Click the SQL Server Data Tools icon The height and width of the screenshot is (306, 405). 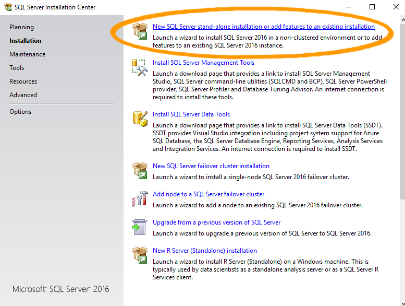click(140, 119)
